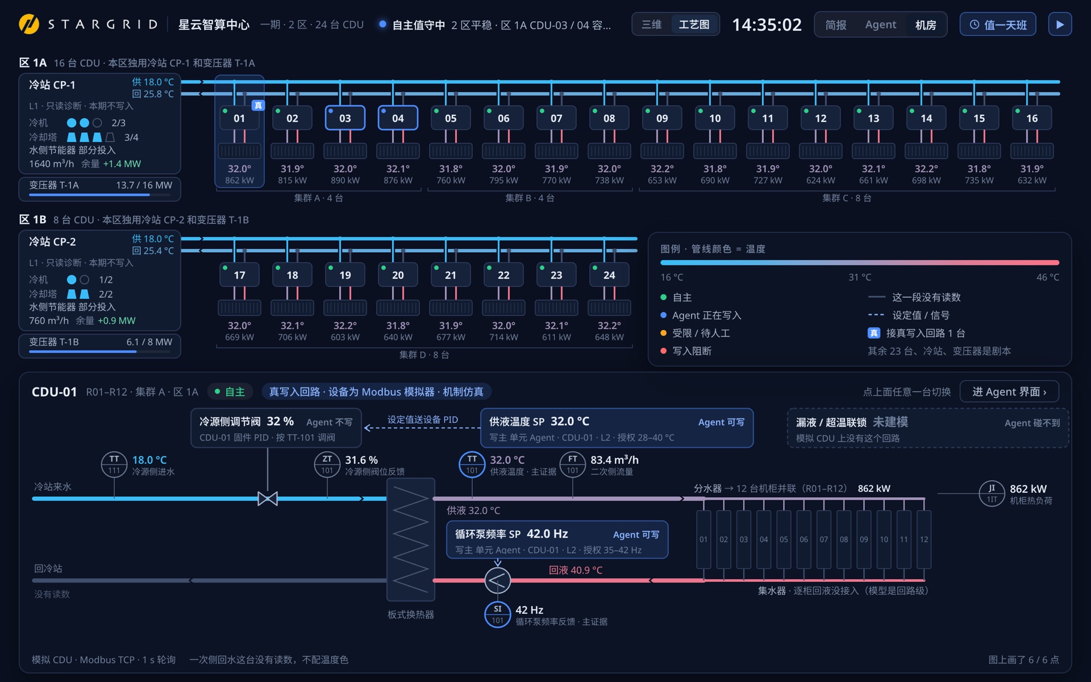Viewport: 1091px width, 682px height.
Task: Click the TT 101 supply temperature sensor
Action: tap(472, 464)
